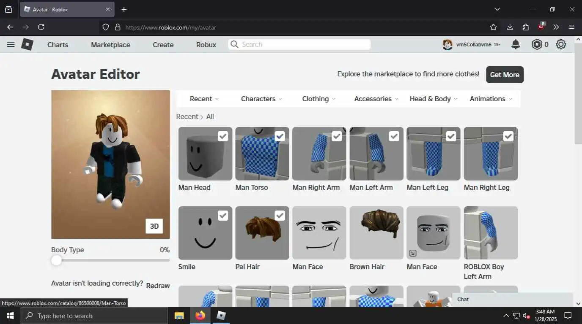
Task: Unequip Man Left Leg checkbox
Action: (451, 136)
